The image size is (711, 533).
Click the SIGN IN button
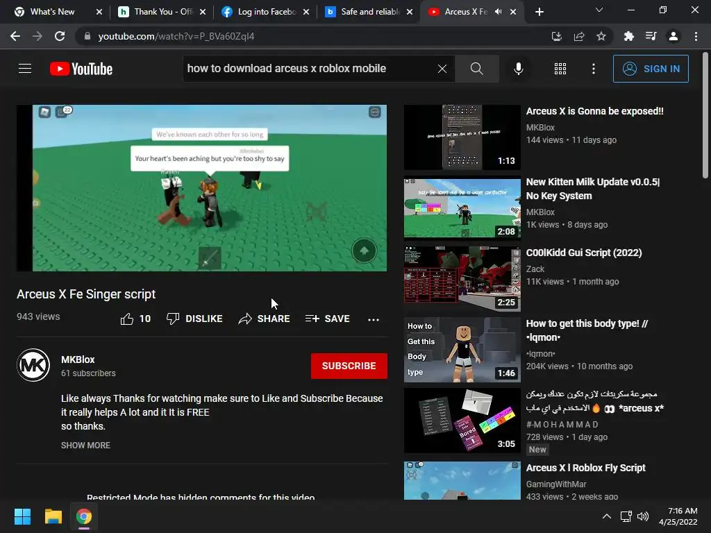point(651,69)
